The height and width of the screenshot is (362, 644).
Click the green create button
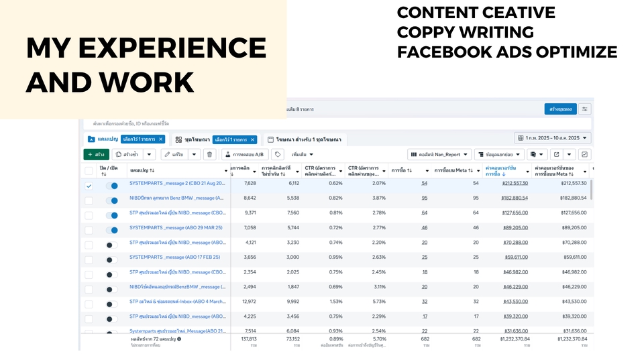(x=96, y=154)
